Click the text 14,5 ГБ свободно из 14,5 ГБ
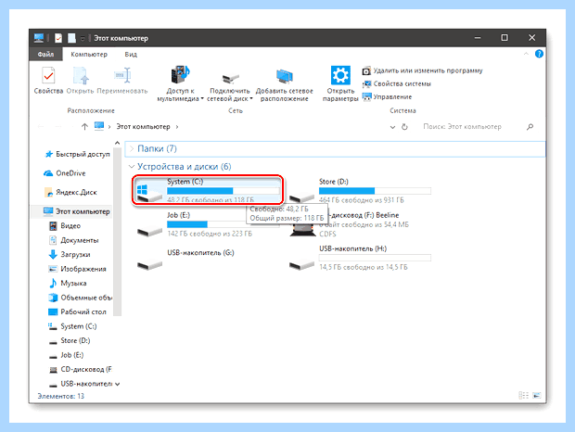 tap(364, 267)
